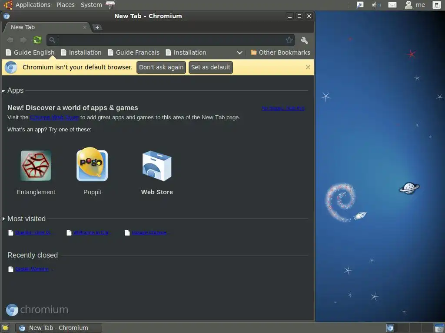
Task: Minimize the Chromium window
Action: (x=289, y=16)
